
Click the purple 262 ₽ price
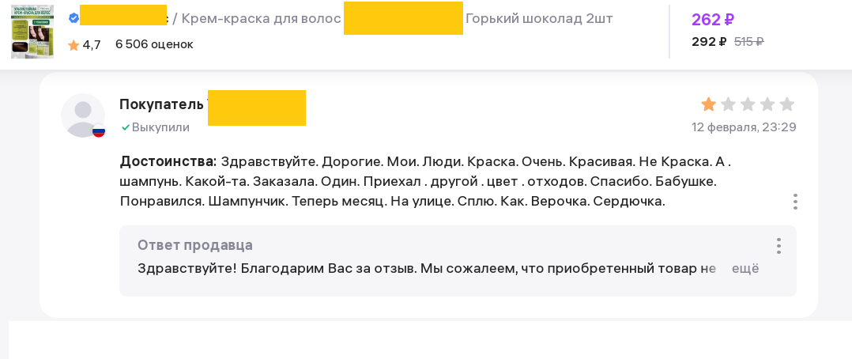712,20
